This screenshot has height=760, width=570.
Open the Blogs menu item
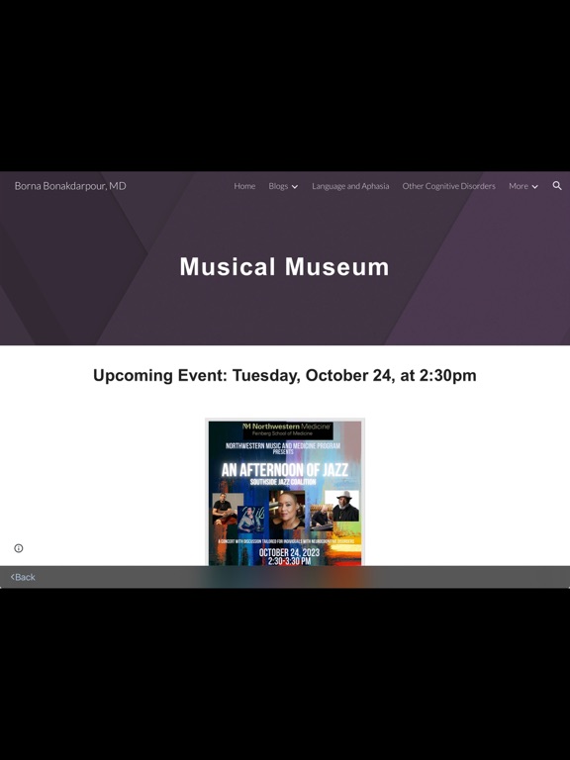(278, 186)
